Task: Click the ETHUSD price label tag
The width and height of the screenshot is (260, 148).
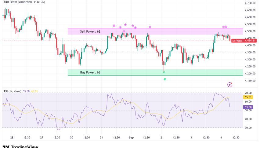Action: tap(237, 41)
